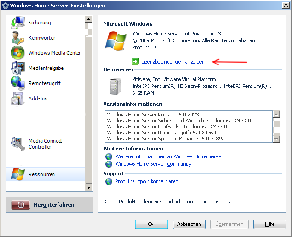The height and width of the screenshot is (237, 292).
Task: Click the 3 GB RAM text
Action: coord(143,93)
